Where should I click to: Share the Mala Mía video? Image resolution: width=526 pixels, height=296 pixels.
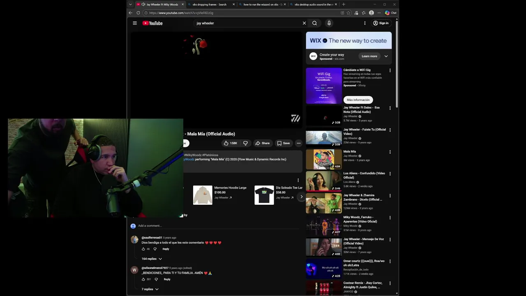pos(262,143)
